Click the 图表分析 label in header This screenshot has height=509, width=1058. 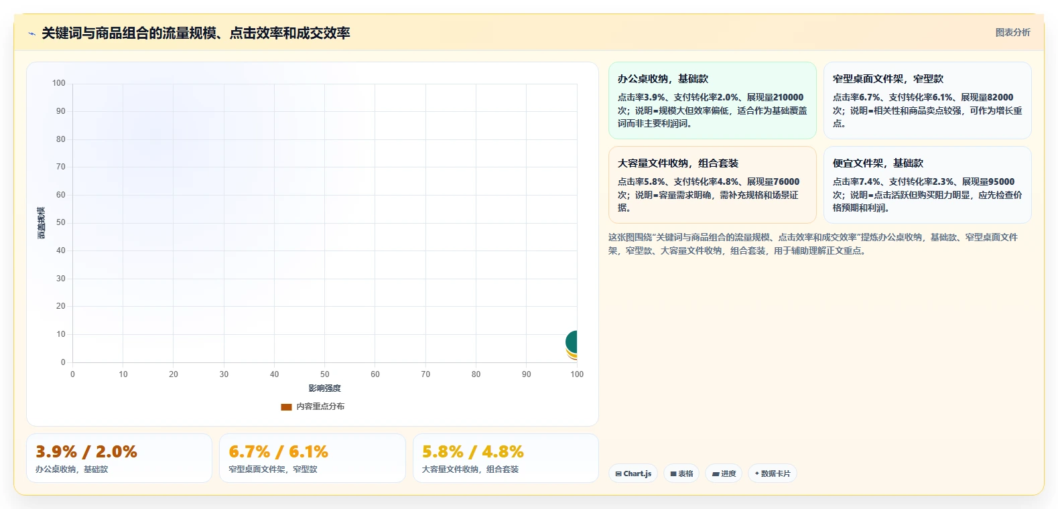point(1012,32)
